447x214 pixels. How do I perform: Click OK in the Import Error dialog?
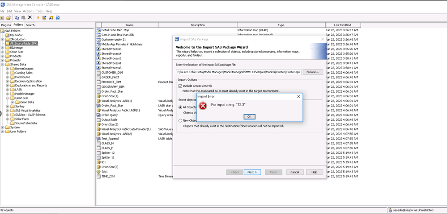(249, 116)
